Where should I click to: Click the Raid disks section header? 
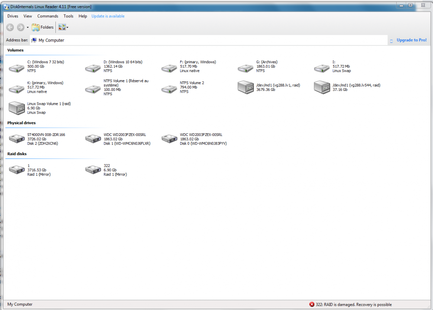pos(17,154)
